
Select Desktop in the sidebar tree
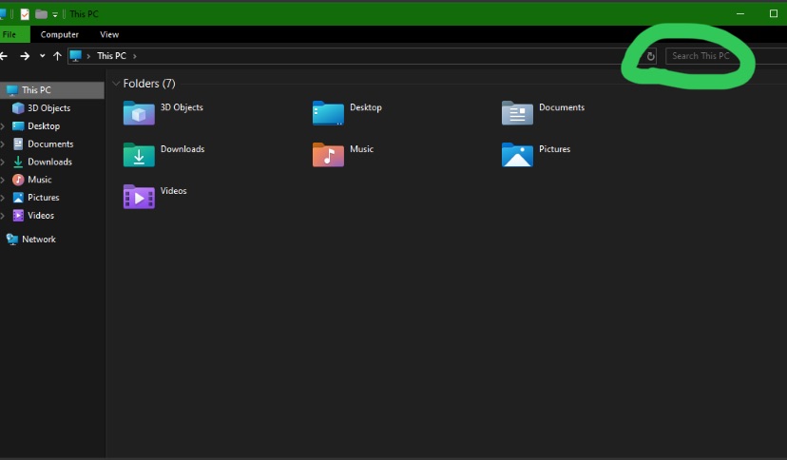tap(44, 125)
